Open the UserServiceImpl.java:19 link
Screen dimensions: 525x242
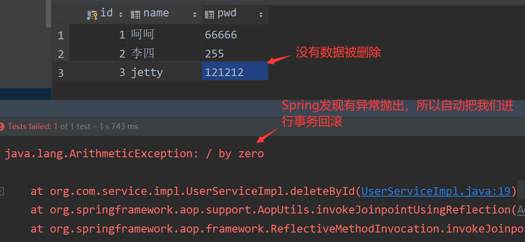tap(436, 191)
